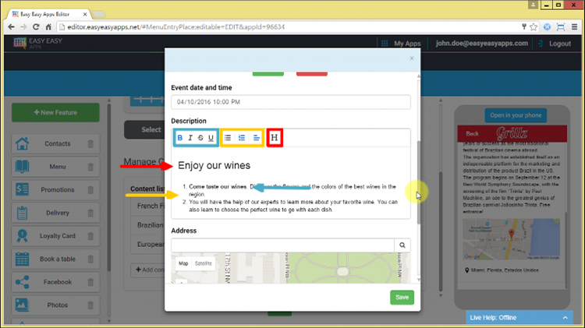Image resolution: width=585 pixels, height=328 pixels.
Task: Click the green Save button
Action: click(402, 297)
